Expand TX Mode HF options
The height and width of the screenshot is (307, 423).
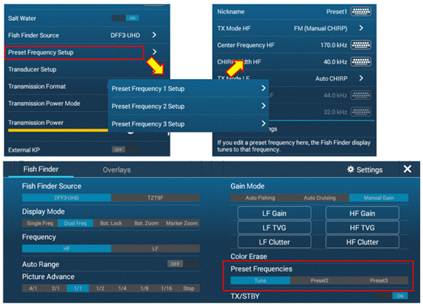(x=362, y=28)
